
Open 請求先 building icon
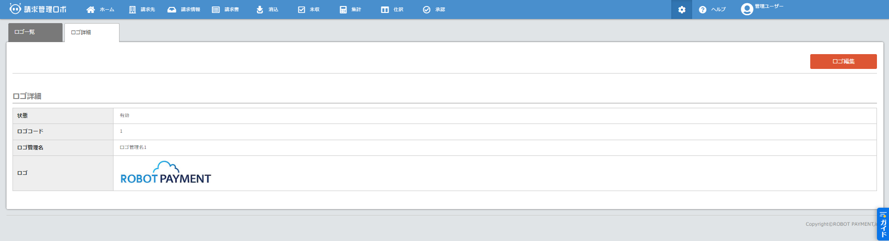[x=132, y=10]
